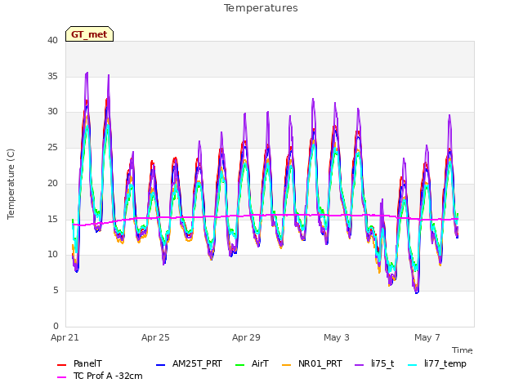Image resolution: width=523 pixels, height=392 pixels.
Task: Click the purple li75_t color swatch
Action: coord(360,365)
